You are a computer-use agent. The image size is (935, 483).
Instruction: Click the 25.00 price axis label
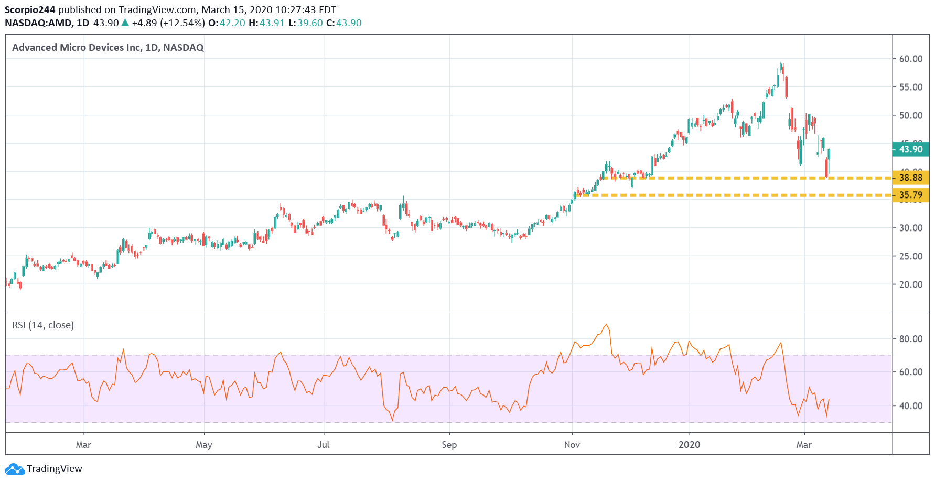tap(911, 256)
